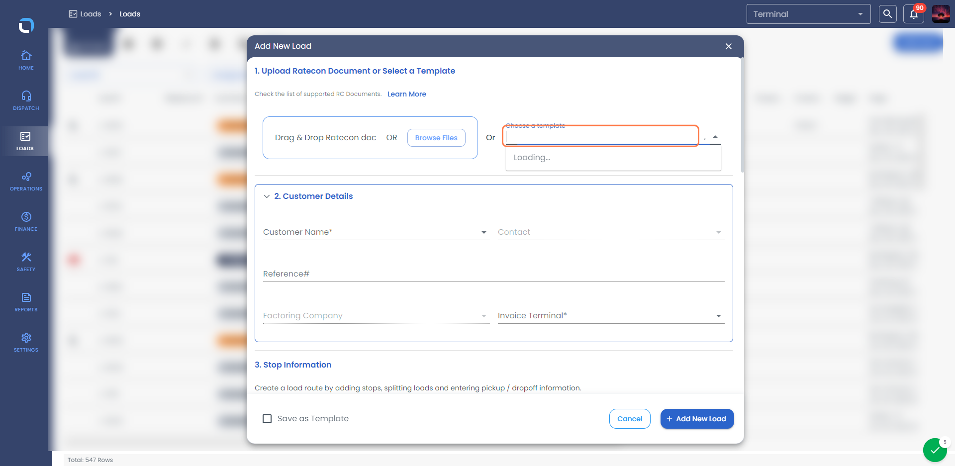
Task: Open the Finance section
Action: click(26, 221)
